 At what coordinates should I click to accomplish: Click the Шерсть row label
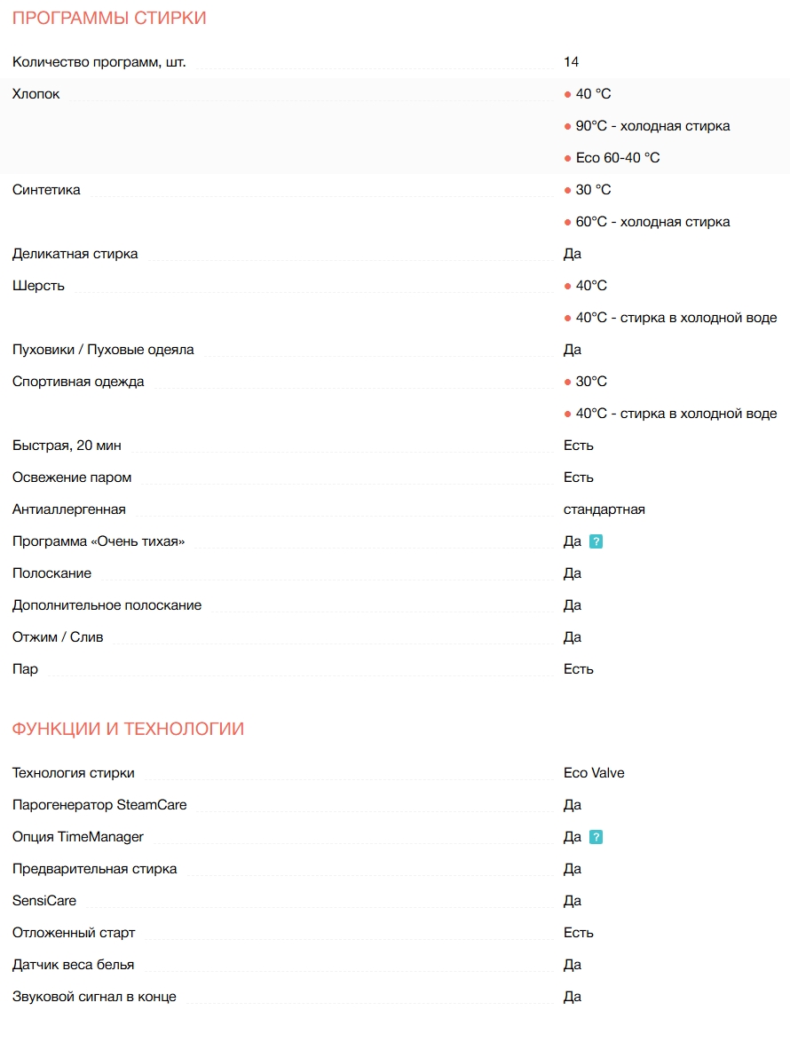point(38,286)
